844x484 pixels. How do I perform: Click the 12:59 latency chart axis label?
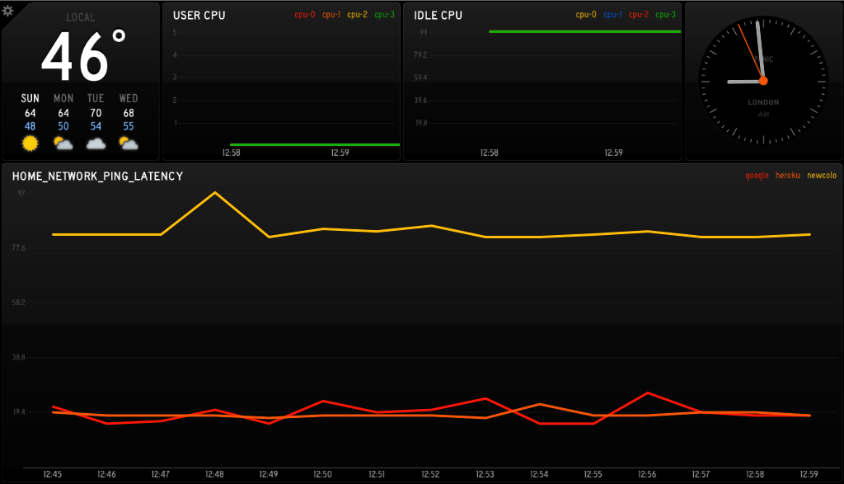point(809,474)
